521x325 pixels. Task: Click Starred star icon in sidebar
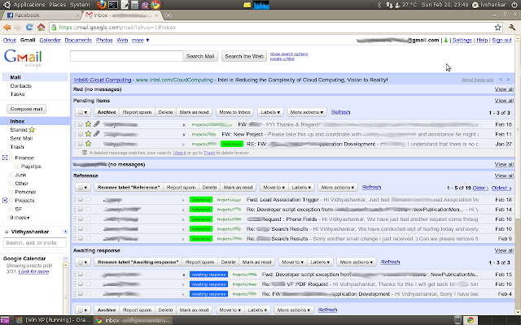point(32,130)
